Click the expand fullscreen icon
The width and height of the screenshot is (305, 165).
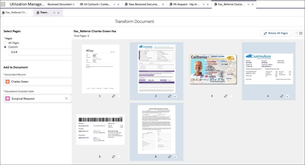coord(301,33)
